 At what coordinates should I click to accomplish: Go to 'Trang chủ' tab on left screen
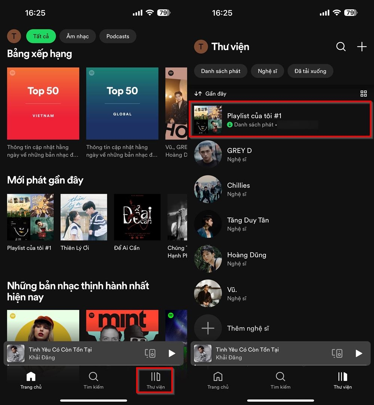pos(31,380)
